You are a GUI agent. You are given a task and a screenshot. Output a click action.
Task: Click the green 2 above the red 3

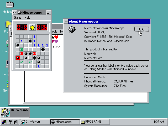click(x=22, y=49)
